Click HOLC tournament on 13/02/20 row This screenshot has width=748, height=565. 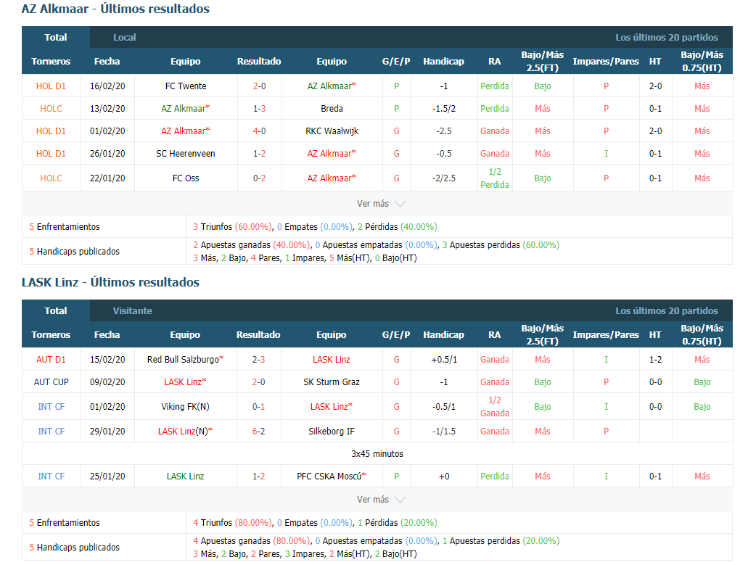51,108
